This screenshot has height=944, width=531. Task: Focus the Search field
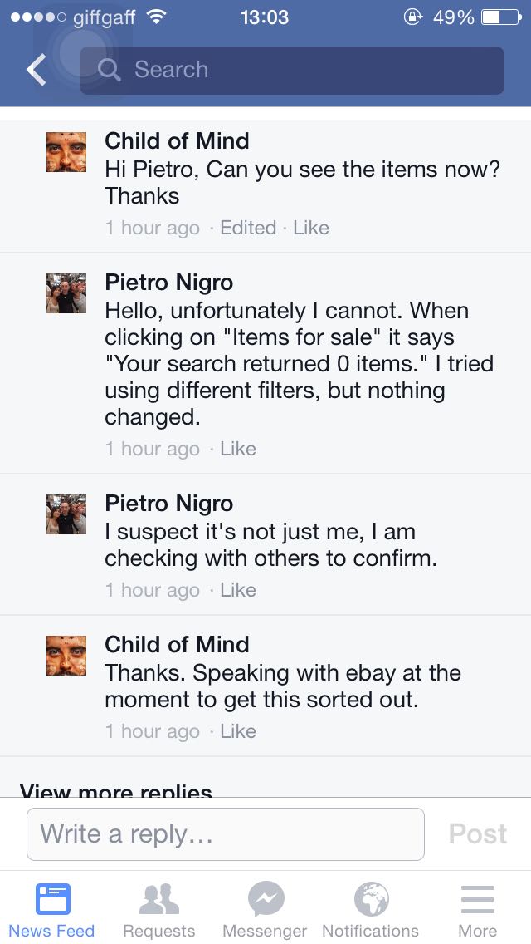pos(307,71)
